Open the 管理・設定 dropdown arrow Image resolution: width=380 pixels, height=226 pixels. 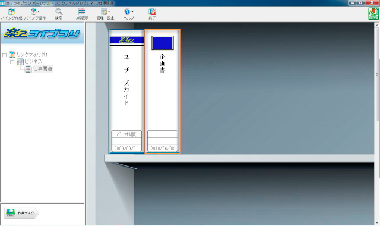[109, 11]
